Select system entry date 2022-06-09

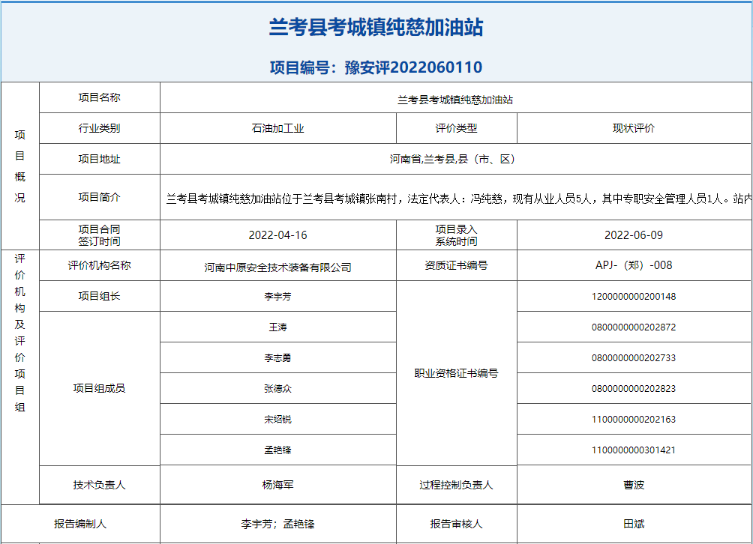634,235
